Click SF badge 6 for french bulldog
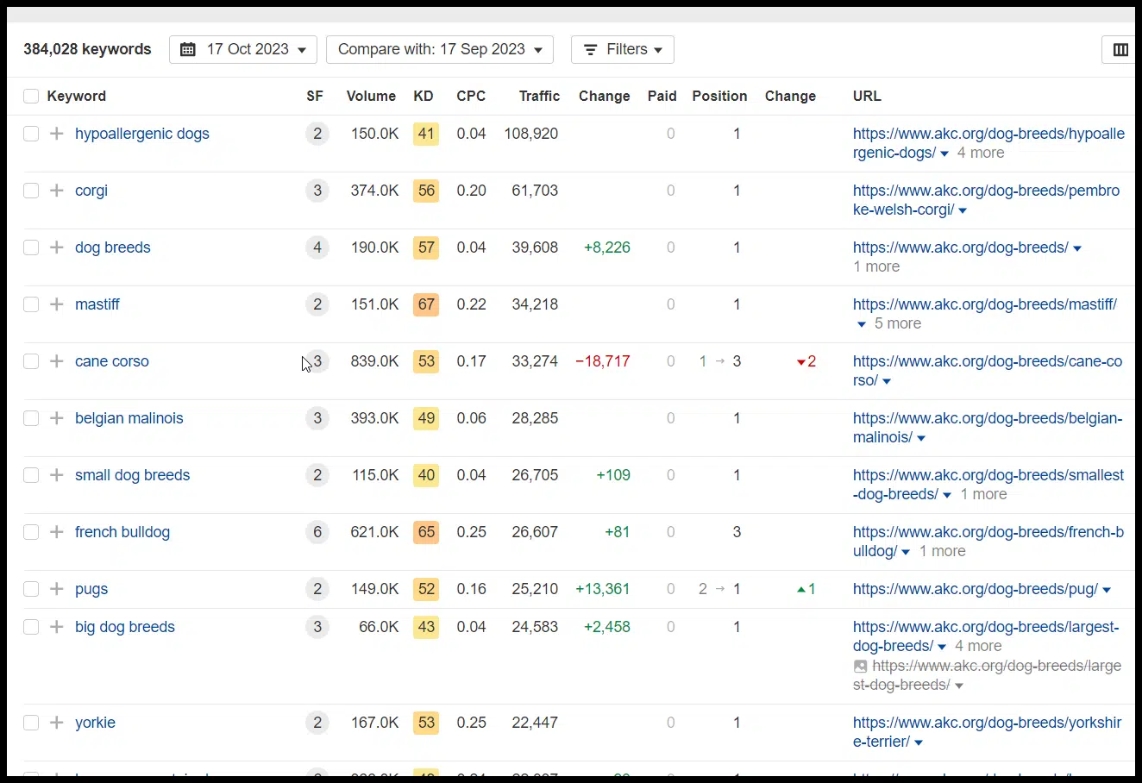The height and width of the screenshot is (783, 1142). click(317, 532)
